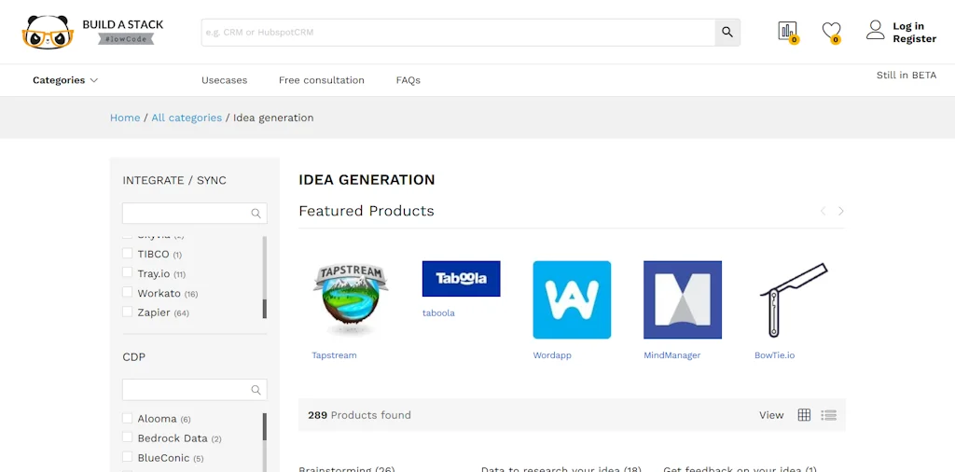This screenshot has width=955, height=472.
Task: Switch to grid view icon
Action: pos(804,415)
